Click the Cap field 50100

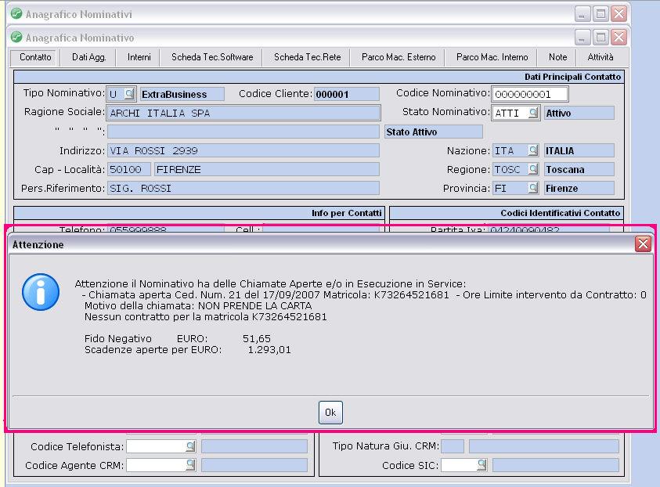pos(129,169)
